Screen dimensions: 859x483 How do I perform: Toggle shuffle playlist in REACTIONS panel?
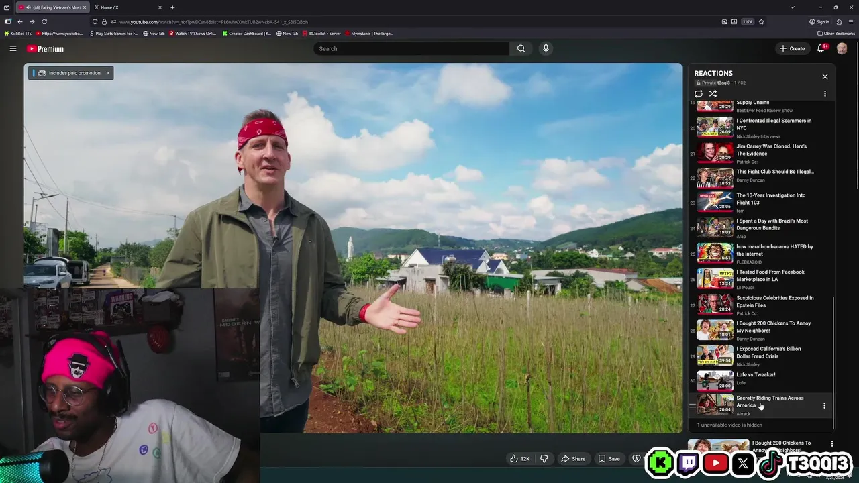713,94
